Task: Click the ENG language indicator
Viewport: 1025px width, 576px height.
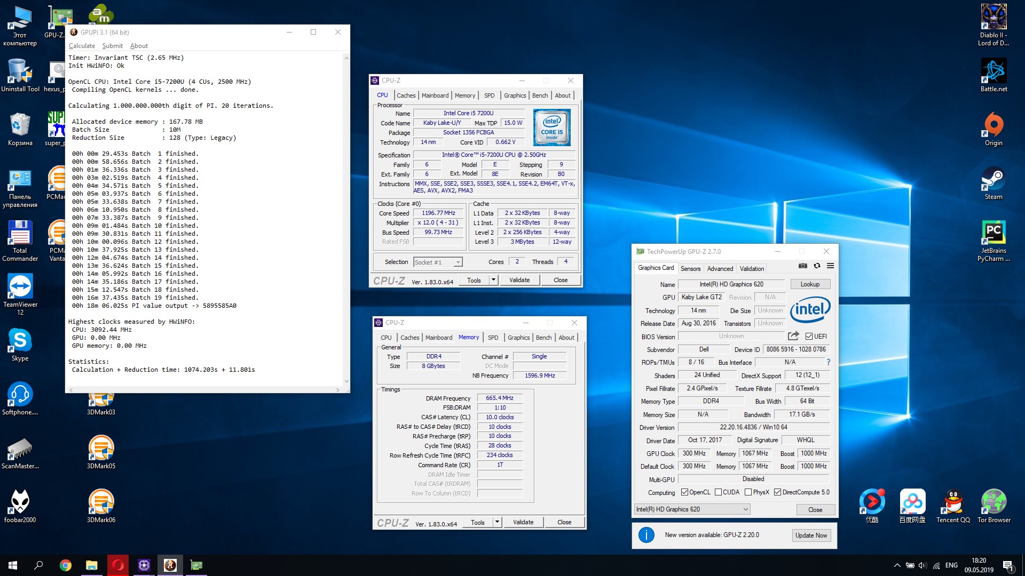Action: click(951, 565)
